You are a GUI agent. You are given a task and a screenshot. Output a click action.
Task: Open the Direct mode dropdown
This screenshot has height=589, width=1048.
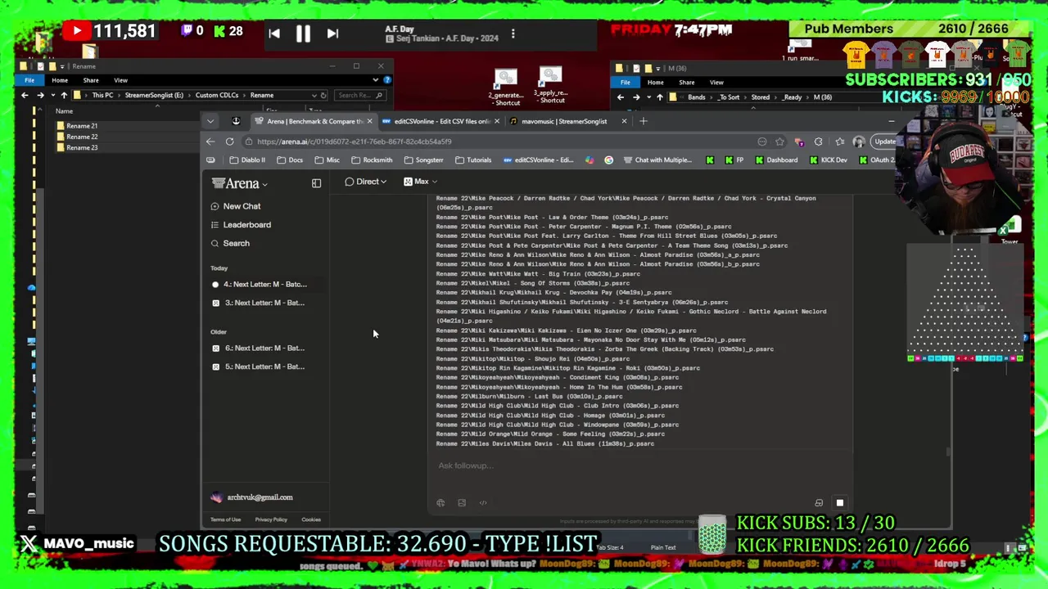tap(365, 182)
